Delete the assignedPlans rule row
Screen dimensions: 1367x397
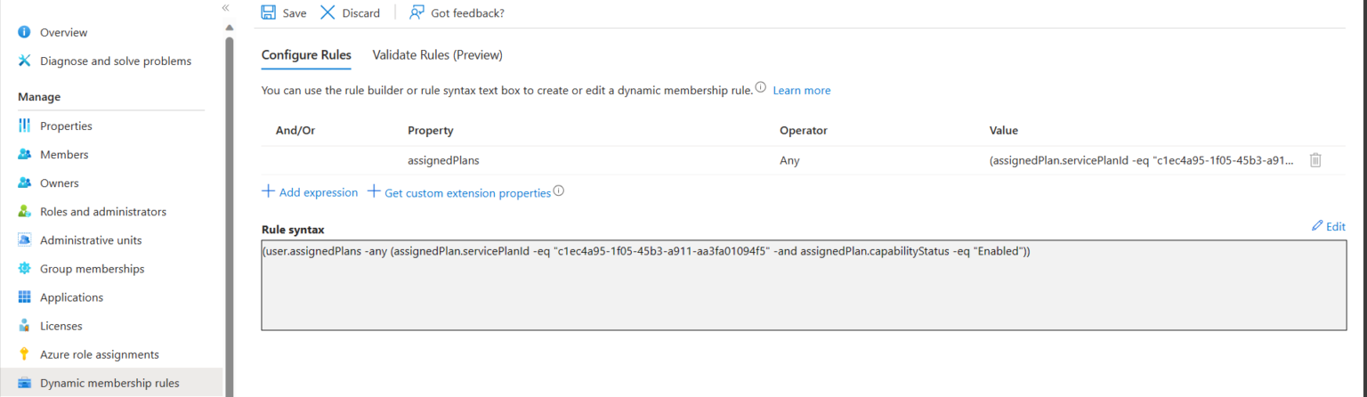click(x=1315, y=160)
